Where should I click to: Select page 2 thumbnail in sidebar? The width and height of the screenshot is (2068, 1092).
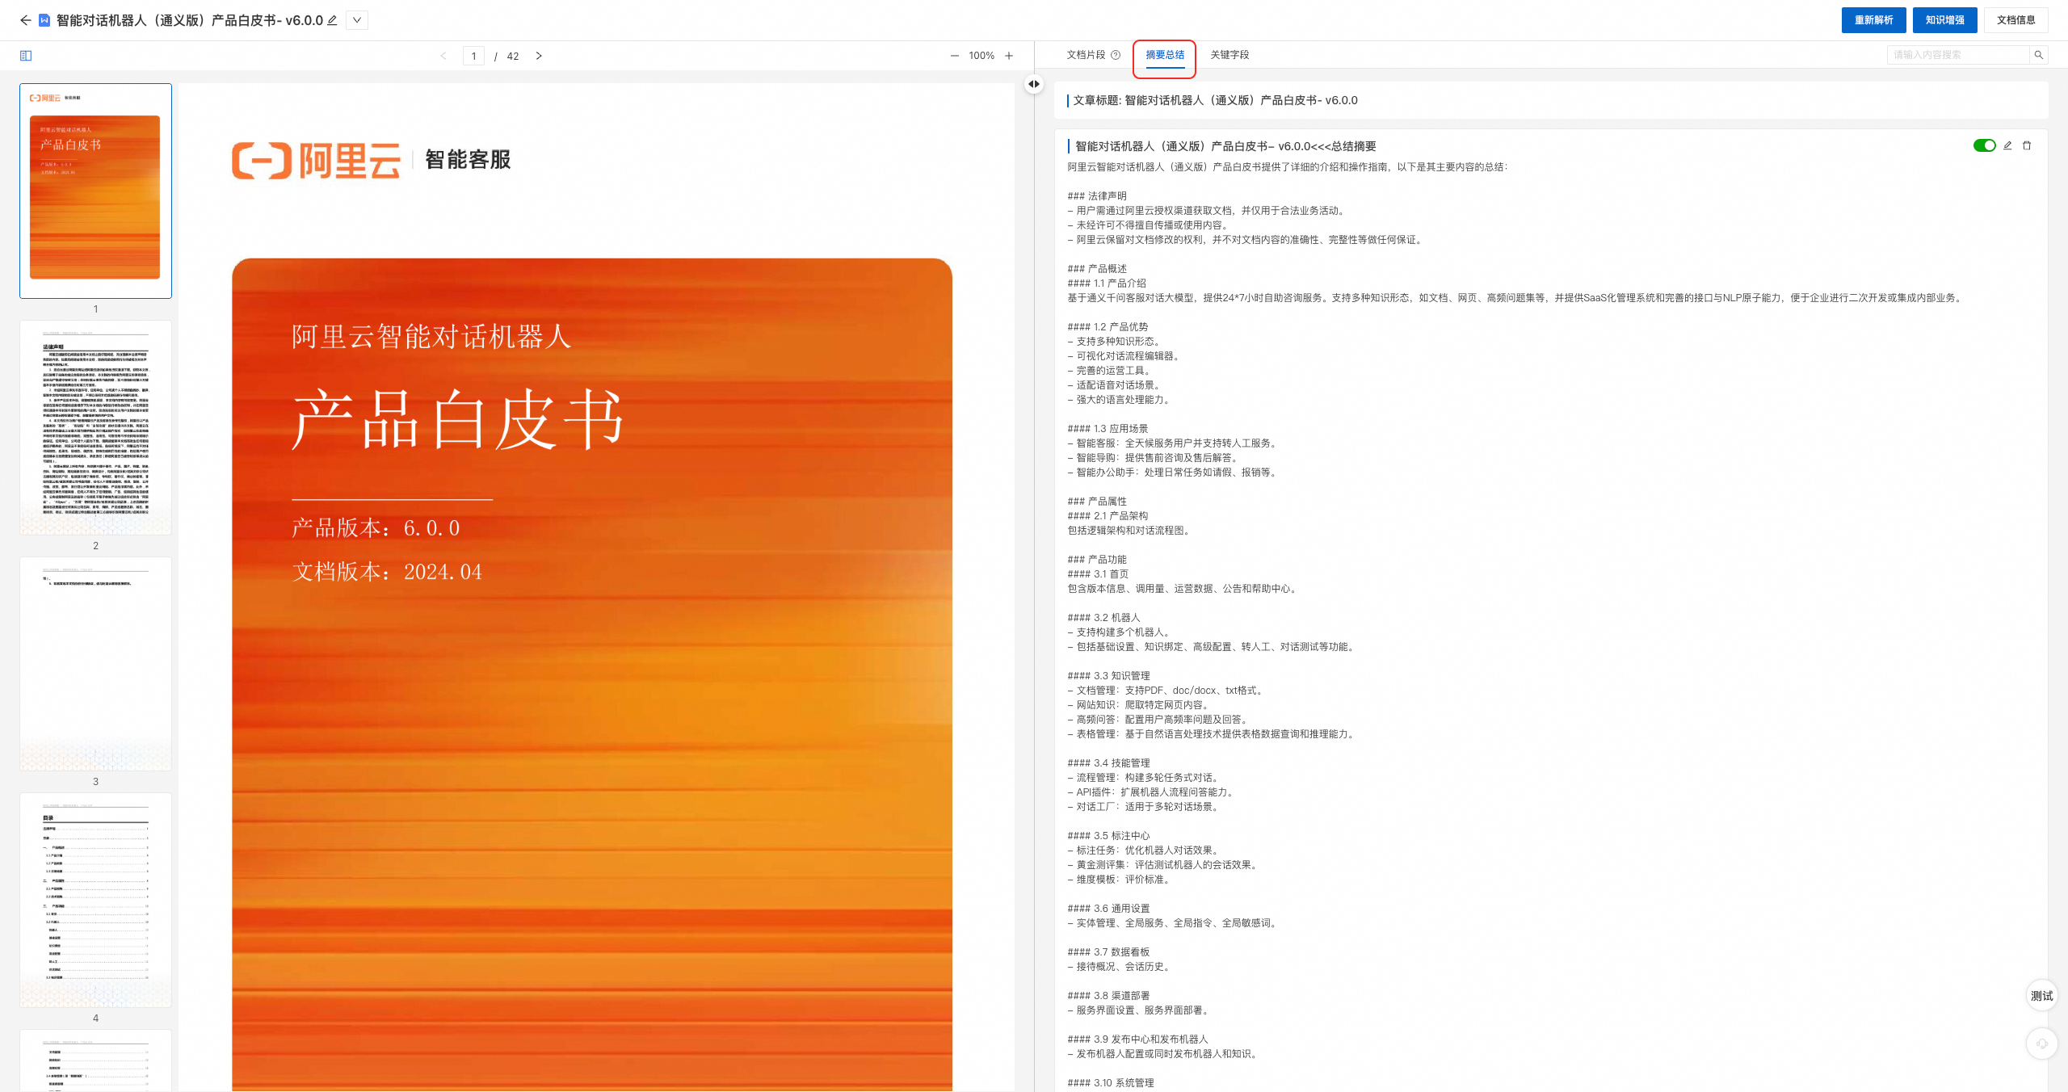[95, 428]
